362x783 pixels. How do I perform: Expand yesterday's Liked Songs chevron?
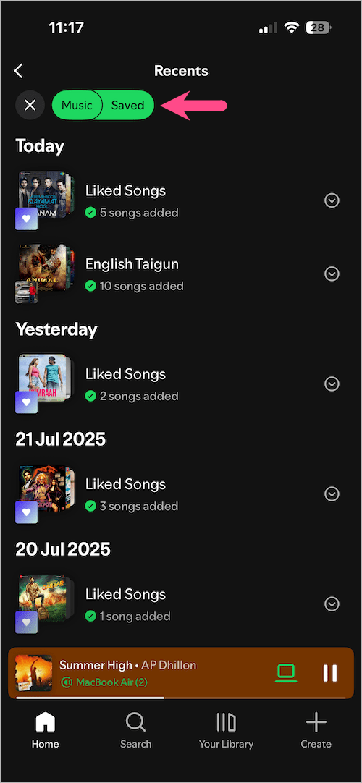(332, 384)
